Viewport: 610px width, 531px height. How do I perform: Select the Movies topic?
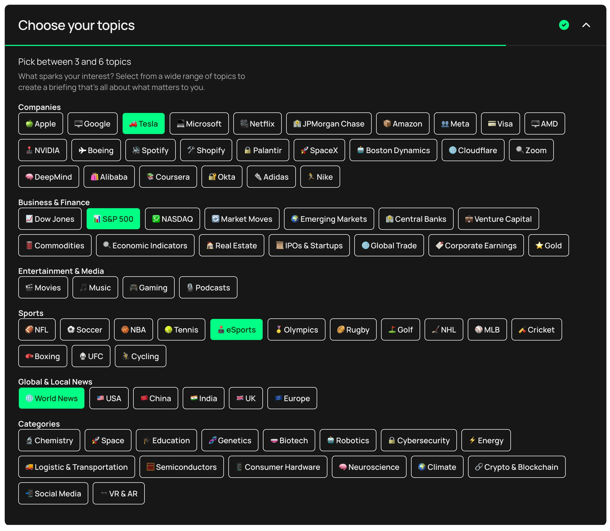pos(43,287)
